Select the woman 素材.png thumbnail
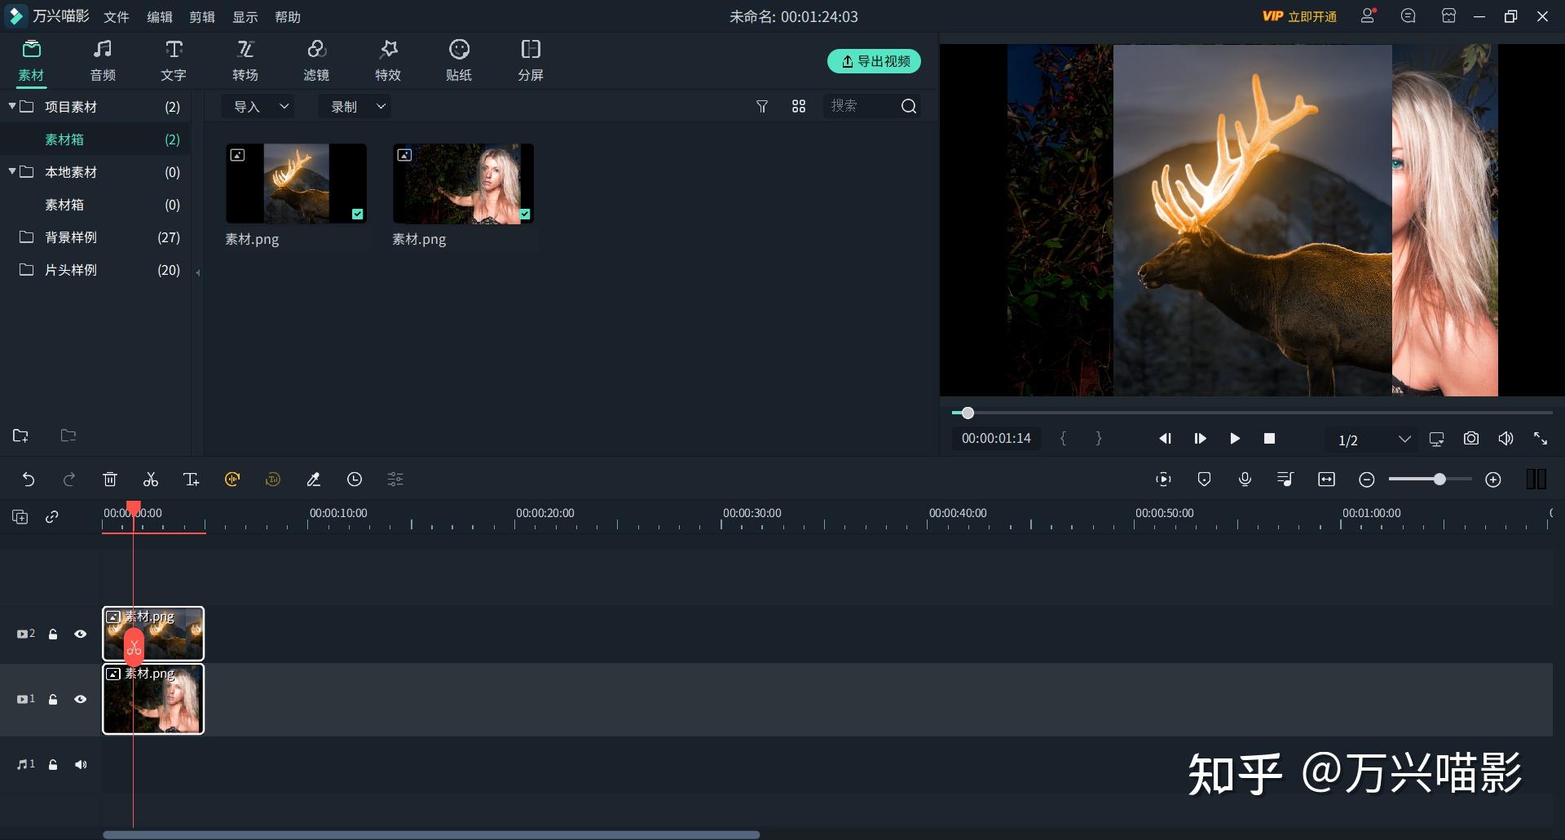 463,183
